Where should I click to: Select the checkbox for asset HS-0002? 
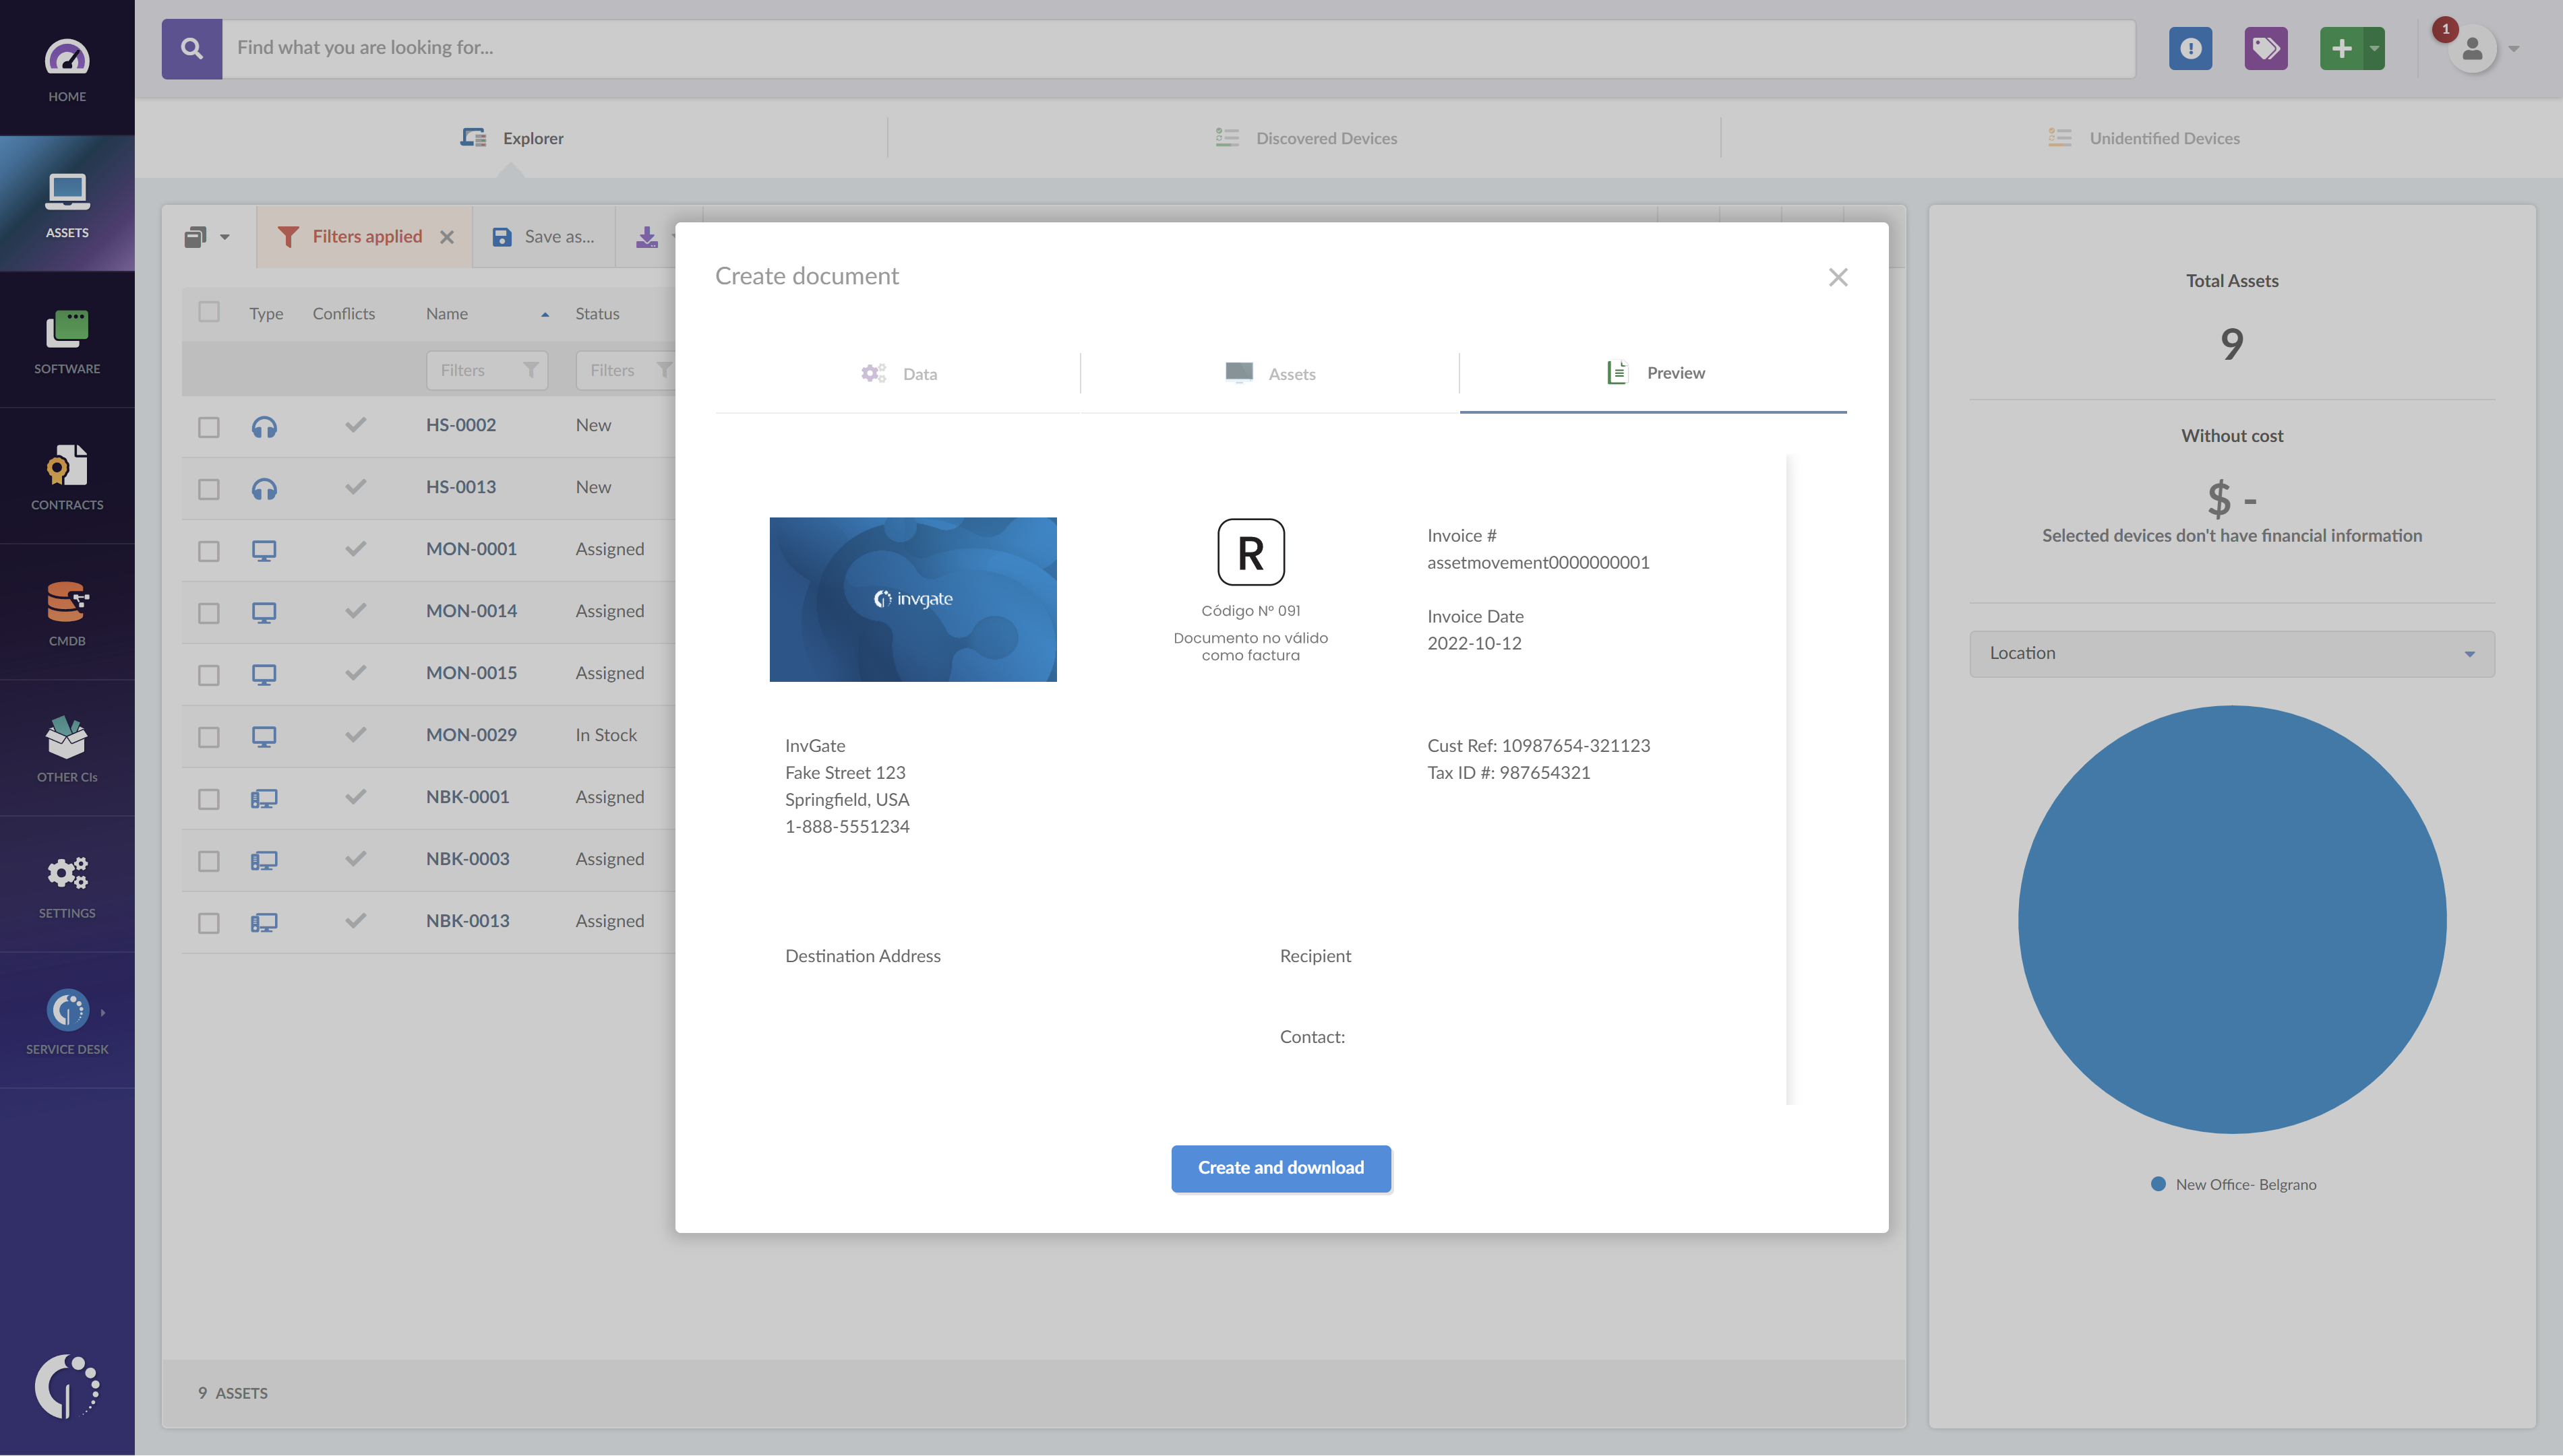(209, 426)
